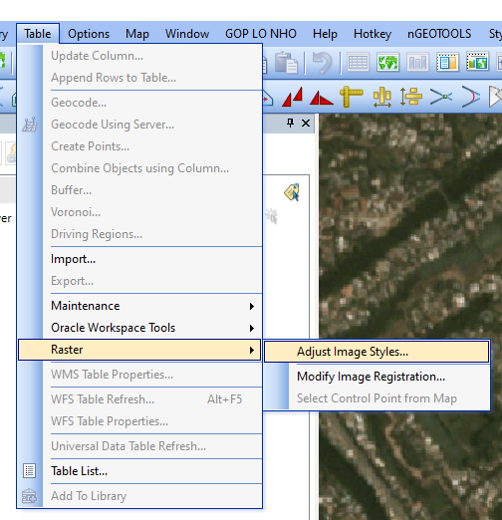Viewport: 502px width, 520px height.
Task: Select the align vertically tool icon
Action: 411,97
